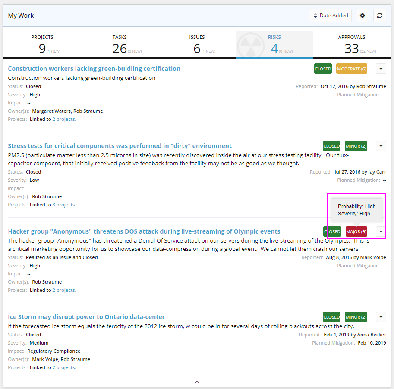Expand actions menu for Construction workers risk
Screen dimensions: 394x389
(x=381, y=69)
